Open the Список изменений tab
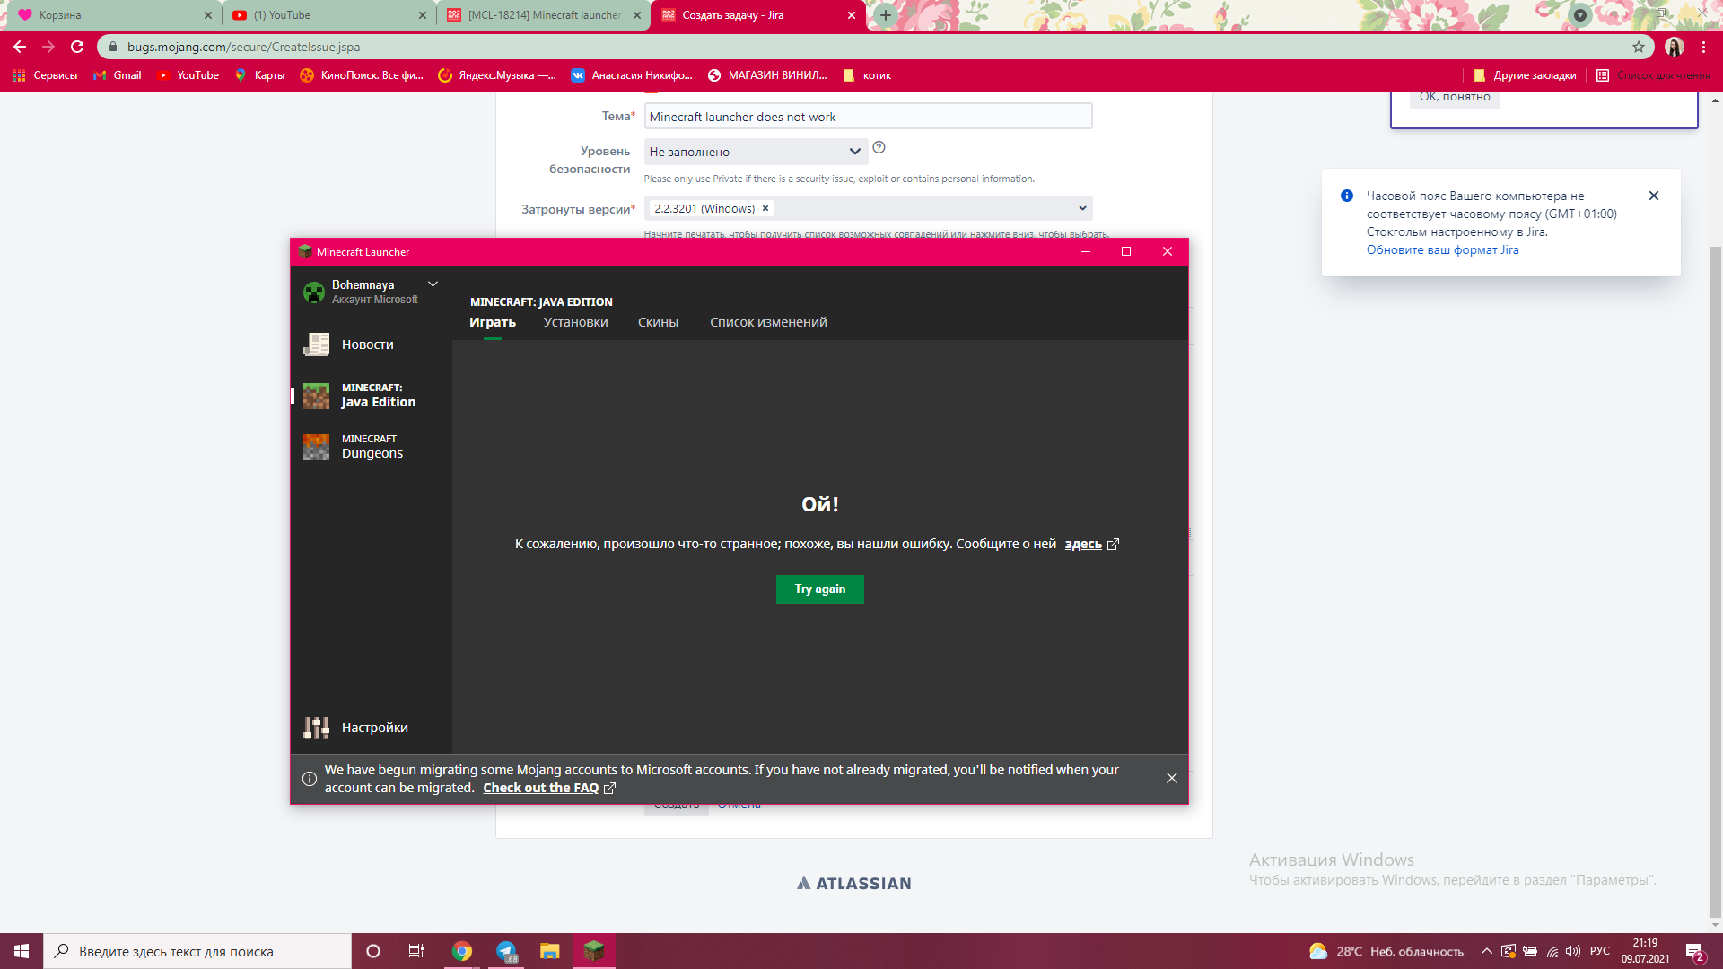The image size is (1723, 969). pos(768,322)
